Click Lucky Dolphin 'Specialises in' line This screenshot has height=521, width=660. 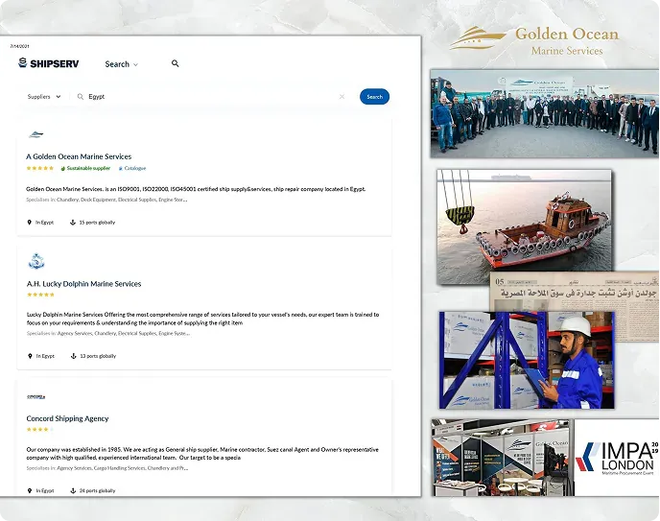point(108,333)
